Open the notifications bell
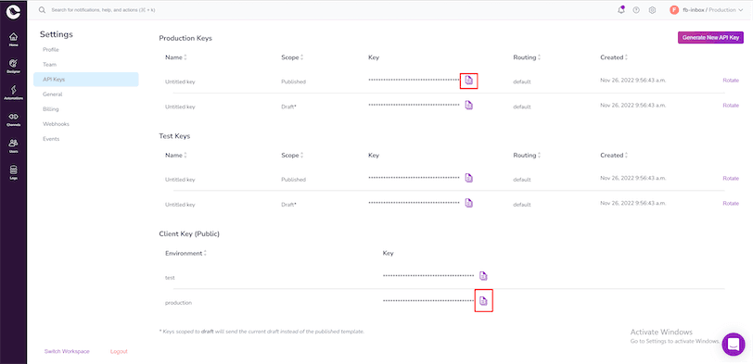Screen dimensions: 753x364 pyautogui.click(x=621, y=9)
